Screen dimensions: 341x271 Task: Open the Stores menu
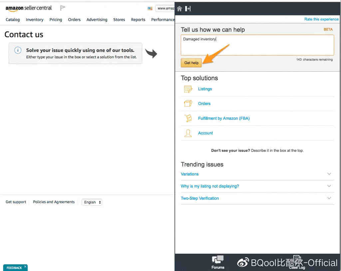tap(119, 20)
